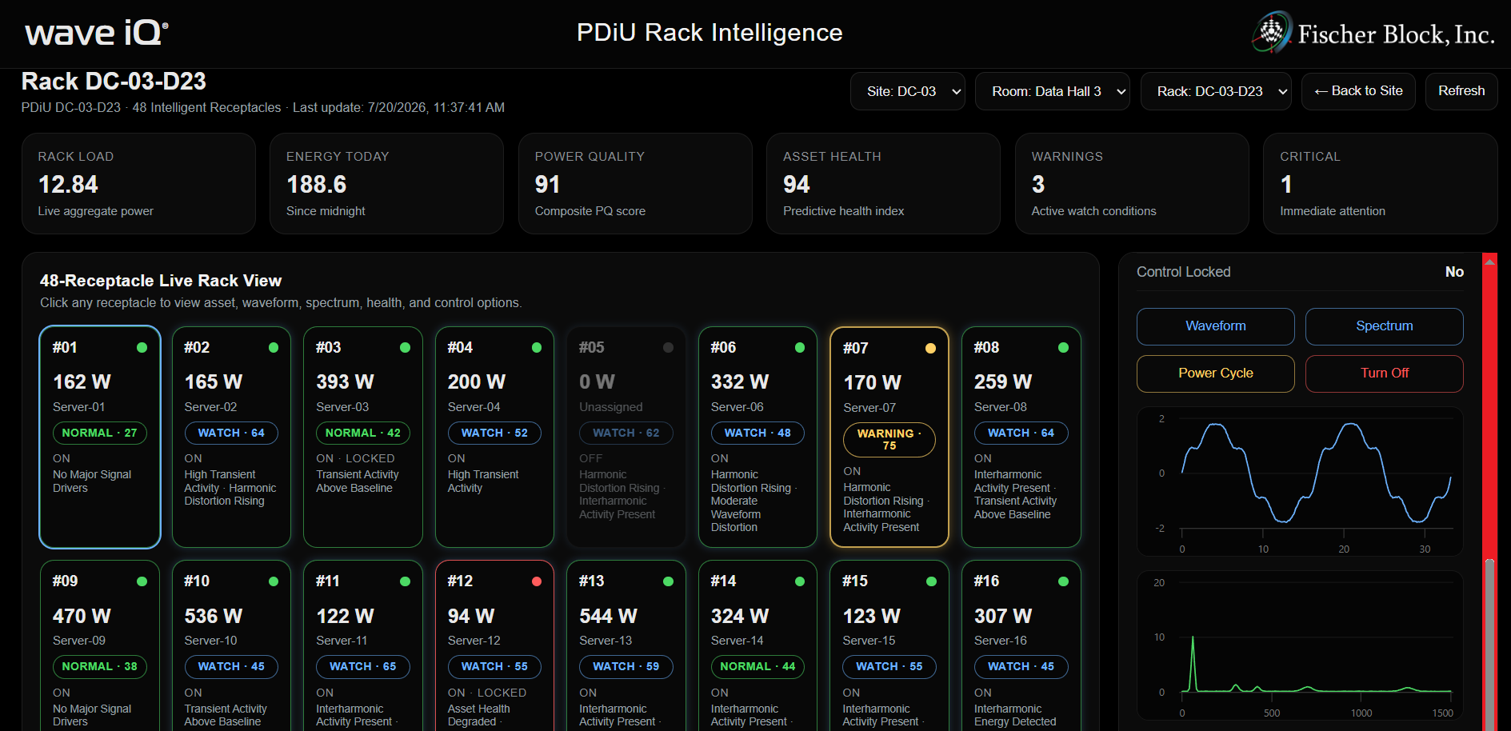Click the Control Locked 'No' value

pyautogui.click(x=1454, y=272)
